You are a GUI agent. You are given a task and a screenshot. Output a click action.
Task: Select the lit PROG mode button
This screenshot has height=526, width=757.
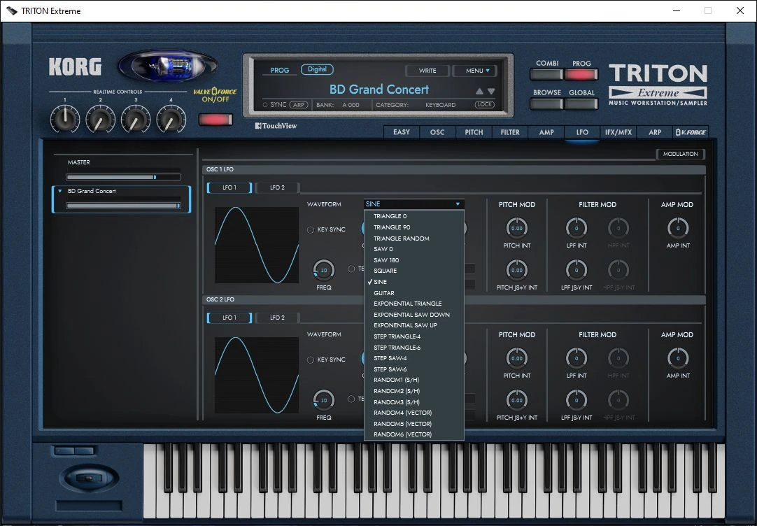point(582,74)
